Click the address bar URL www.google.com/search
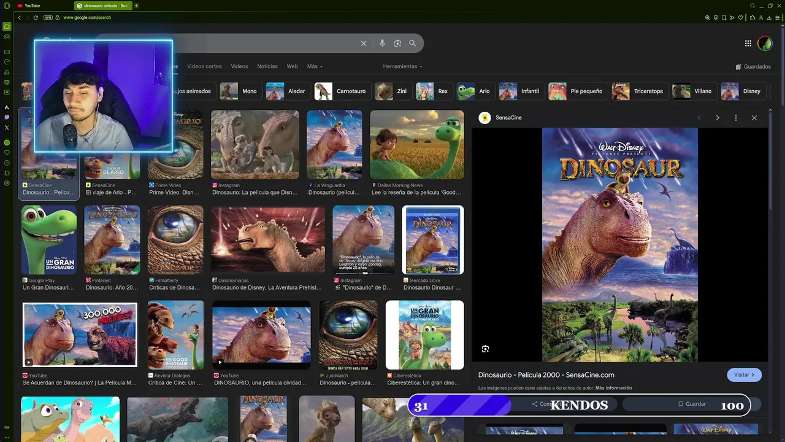This screenshot has height=442, width=785. pos(87,18)
